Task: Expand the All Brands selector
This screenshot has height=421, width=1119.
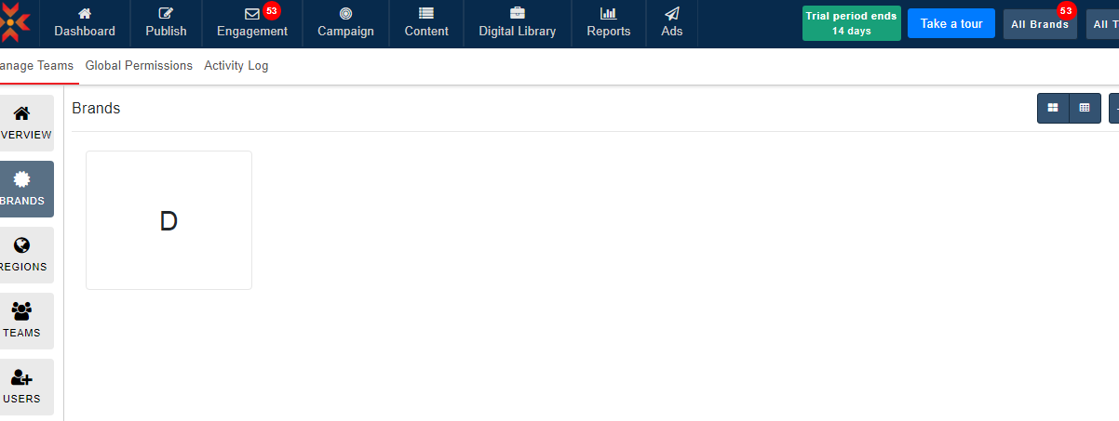Action: [x=1040, y=24]
